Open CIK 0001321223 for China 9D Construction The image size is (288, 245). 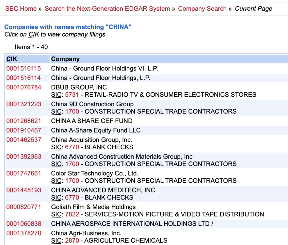coord(23,104)
